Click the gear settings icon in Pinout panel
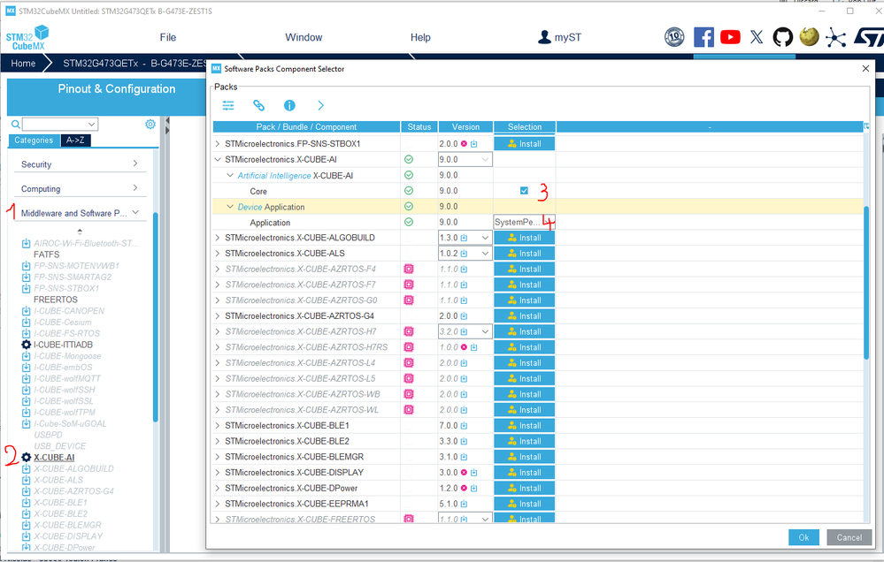This screenshot has height=562, width=884. (x=150, y=124)
